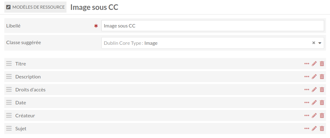Clear the Dublin Core Type selection
Screen dimensions: 330x138
click(314, 43)
